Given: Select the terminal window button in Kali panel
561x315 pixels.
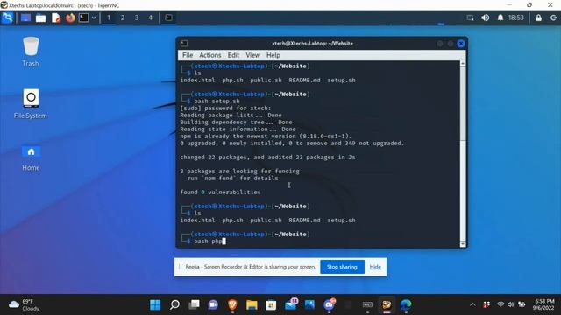Looking at the screenshot, I should [168, 17].
